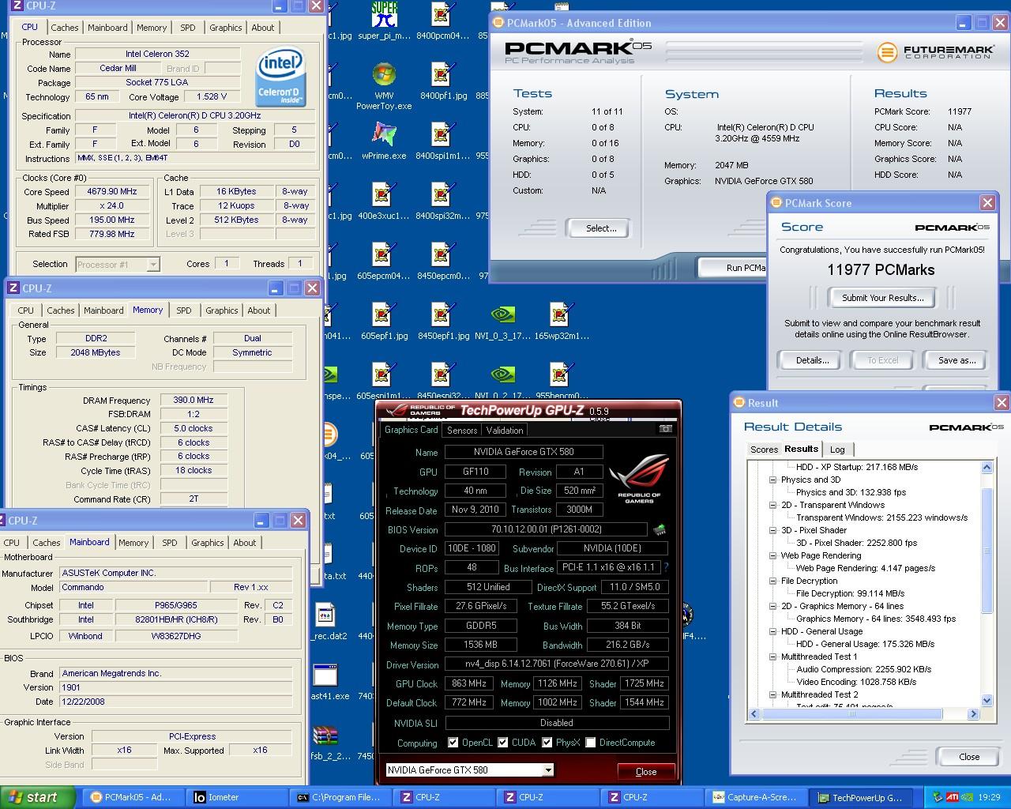Collapse the 2D - Graphics Memory node
The height and width of the screenshot is (809, 1011).
tap(772, 606)
